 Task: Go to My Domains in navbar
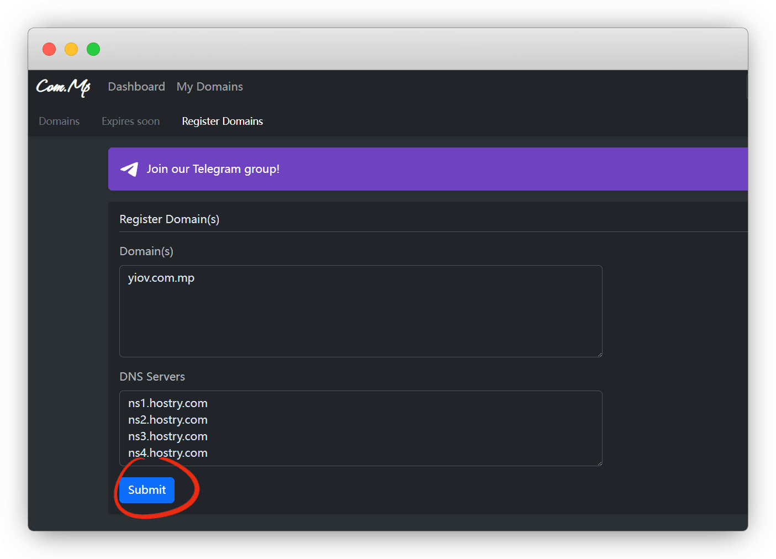click(x=209, y=87)
